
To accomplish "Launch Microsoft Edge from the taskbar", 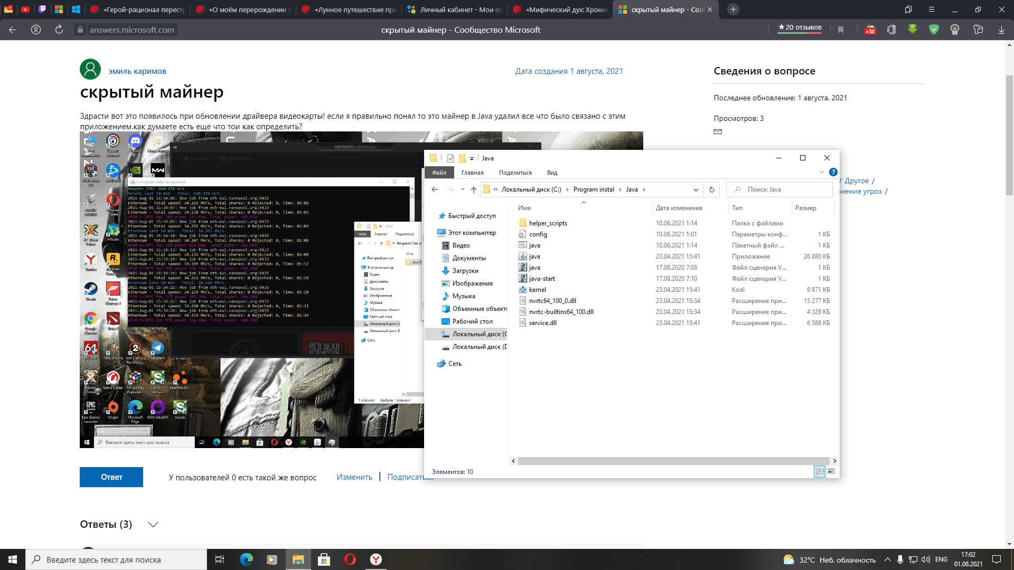I will pos(246,559).
